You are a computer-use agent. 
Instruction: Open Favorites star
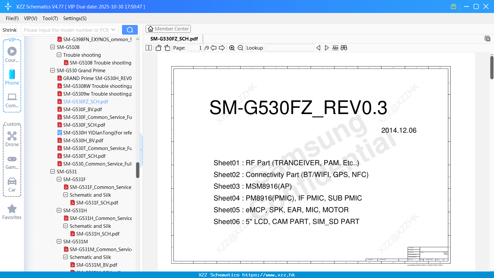pyautogui.click(x=12, y=212)
